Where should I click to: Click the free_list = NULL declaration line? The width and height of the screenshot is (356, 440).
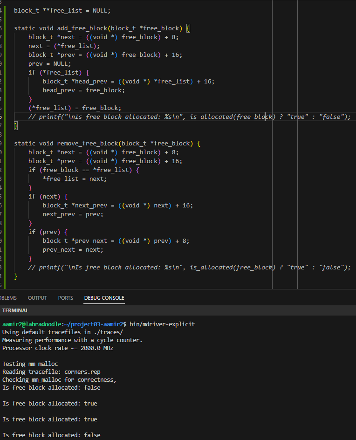click(x=62, y=10)
